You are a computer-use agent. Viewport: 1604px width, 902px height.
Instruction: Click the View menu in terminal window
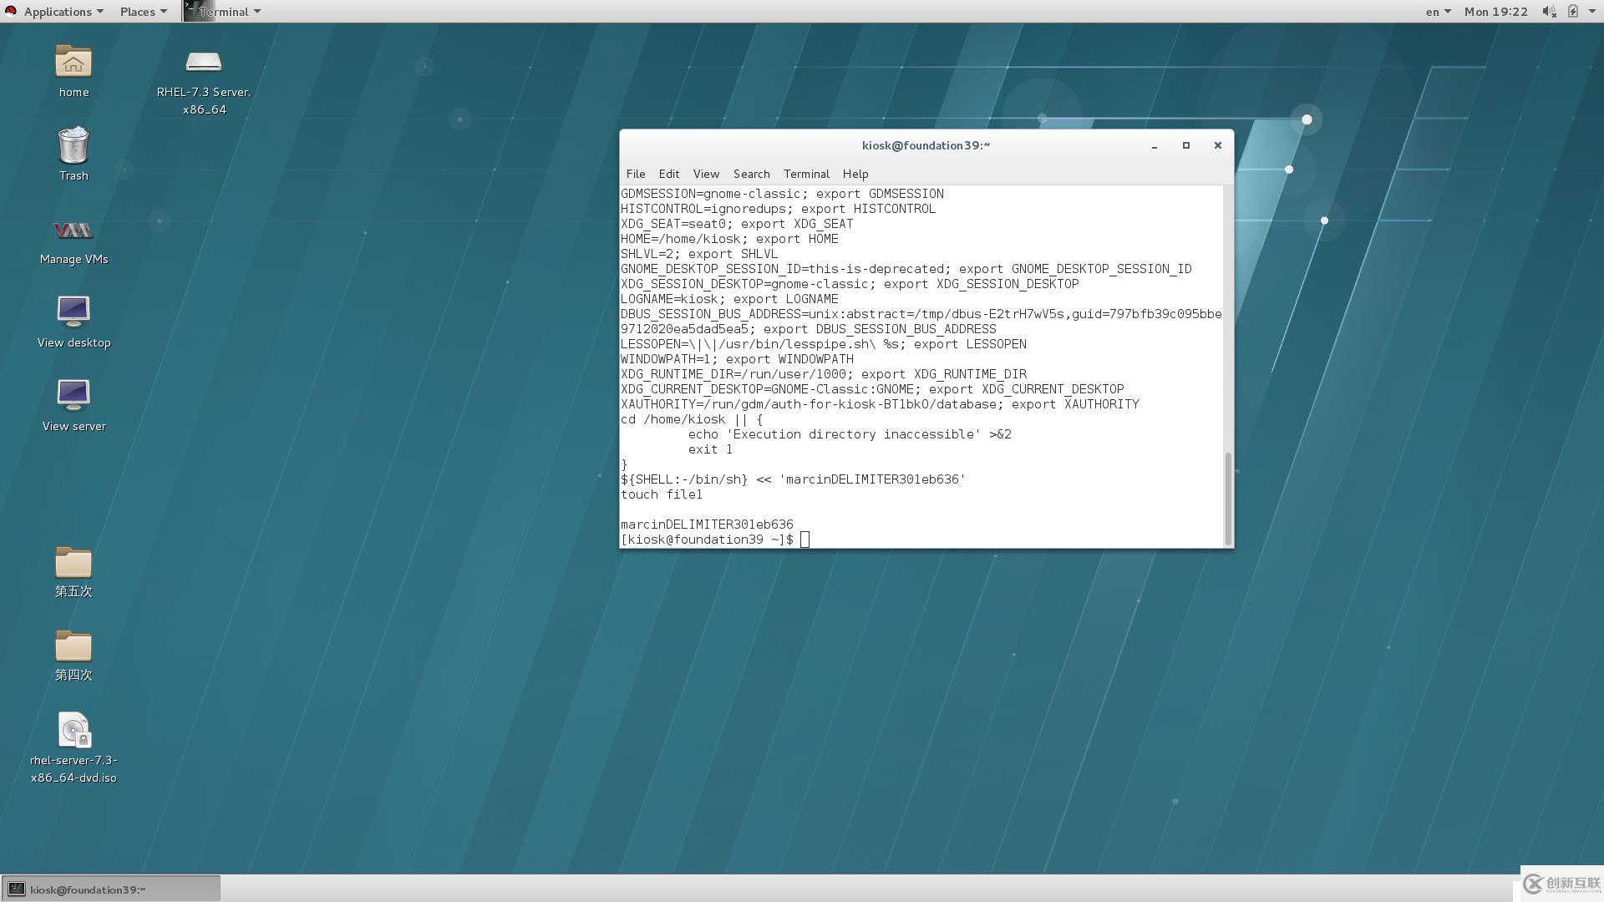[705, 173]
